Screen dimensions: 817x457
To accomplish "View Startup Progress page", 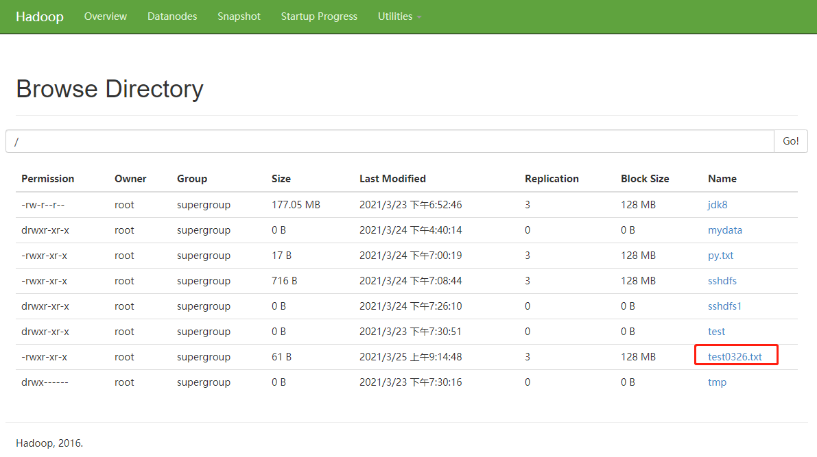I will coord(319,16).
